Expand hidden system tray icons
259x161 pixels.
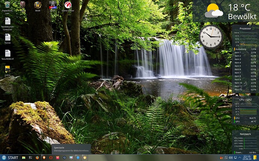(240, 158)
